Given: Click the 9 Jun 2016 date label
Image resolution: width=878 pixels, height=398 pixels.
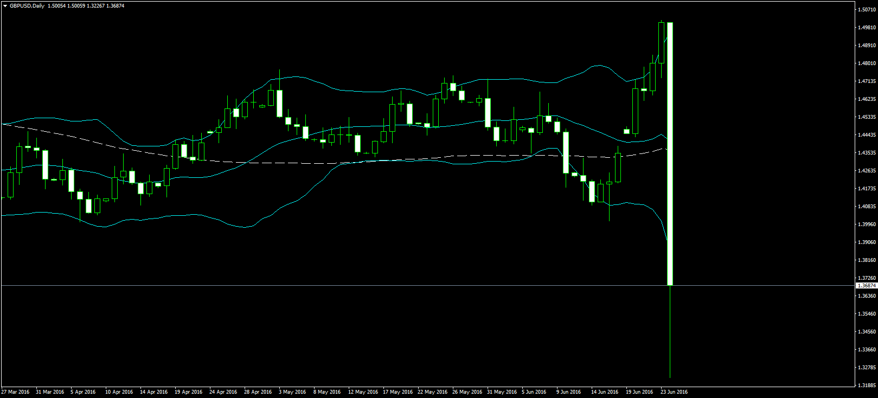Looking at the screenshot, I should 568,392.
